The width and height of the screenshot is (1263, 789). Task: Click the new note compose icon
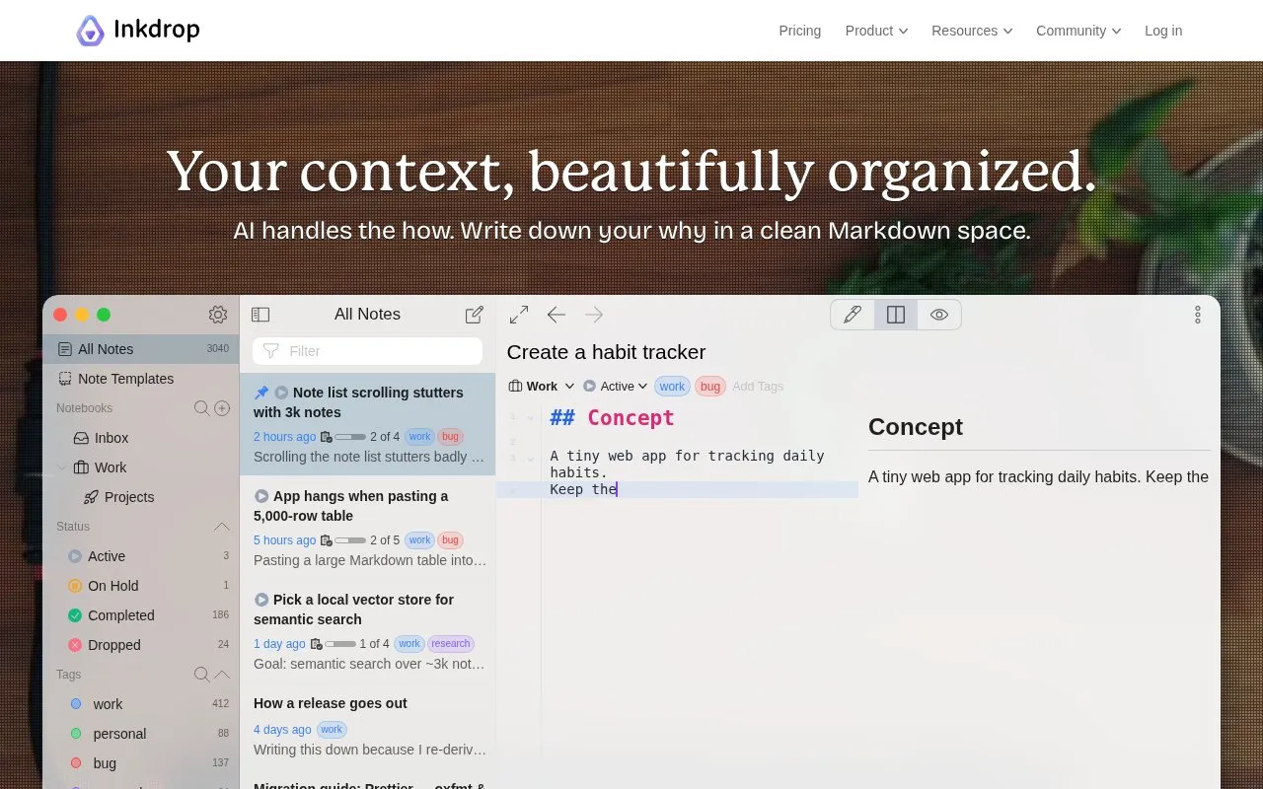[x=475, y=315]
